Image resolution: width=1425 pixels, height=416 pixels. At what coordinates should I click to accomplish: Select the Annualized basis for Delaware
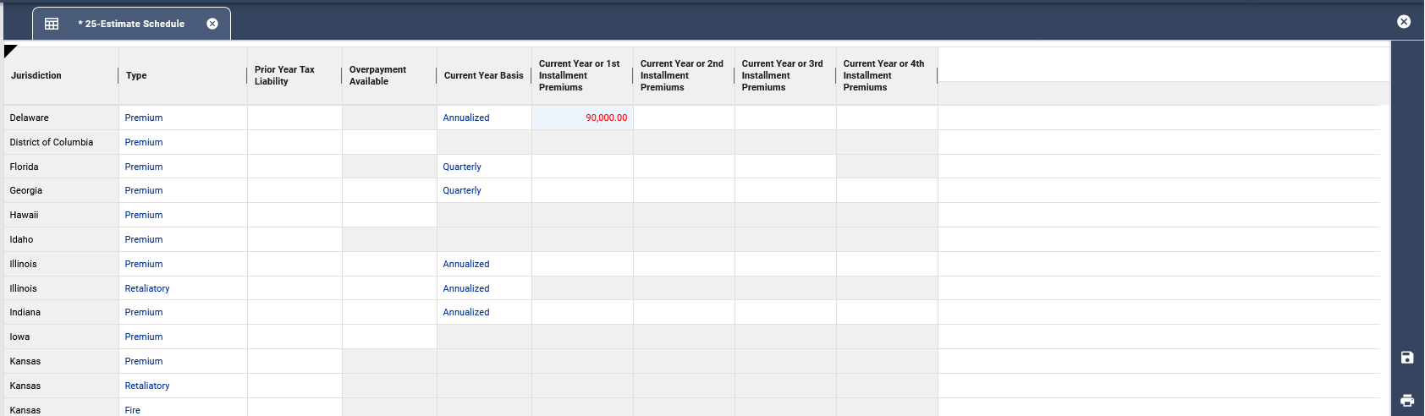tap(466, 118)
